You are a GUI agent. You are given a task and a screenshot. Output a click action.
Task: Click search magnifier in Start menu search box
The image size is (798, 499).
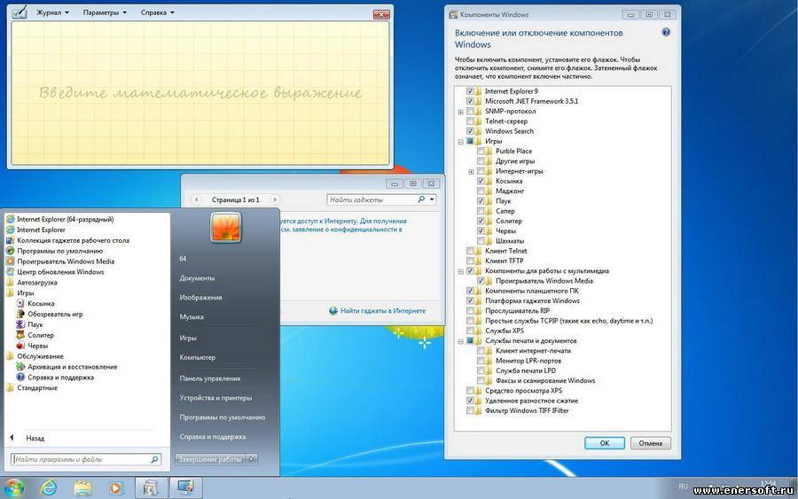154,459
